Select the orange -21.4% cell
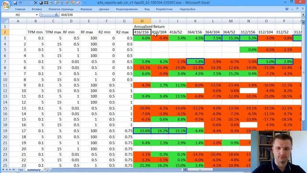307x173 pixels. 160,68
